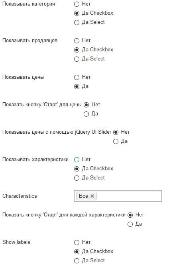The image size is (169, 267).
Task: Choose 'Да Select' for Показывать продавцов
Action: pos(77,59)
